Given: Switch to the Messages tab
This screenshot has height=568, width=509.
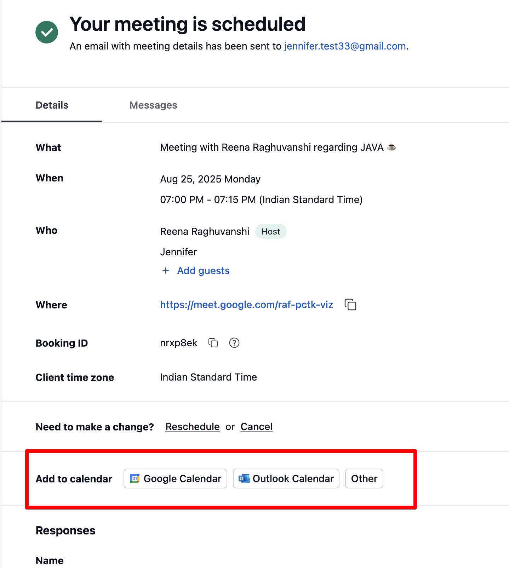Looking at the screenshot, I should click(153, 105).
